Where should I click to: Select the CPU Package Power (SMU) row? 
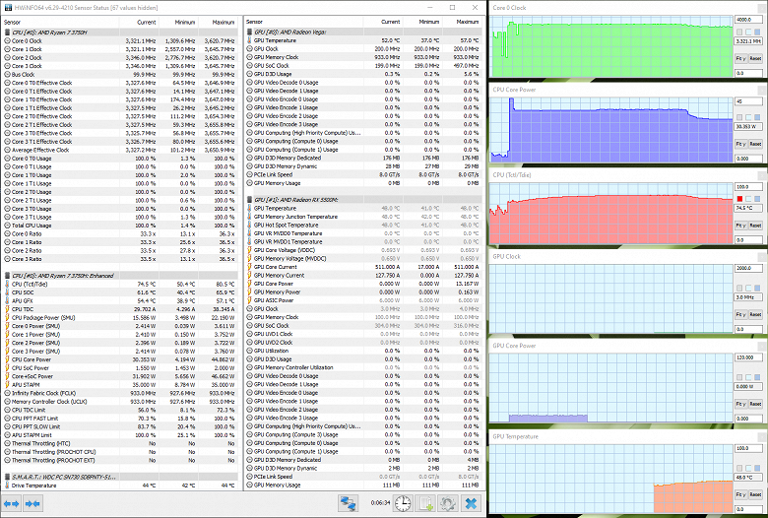(x=119, y=317)
